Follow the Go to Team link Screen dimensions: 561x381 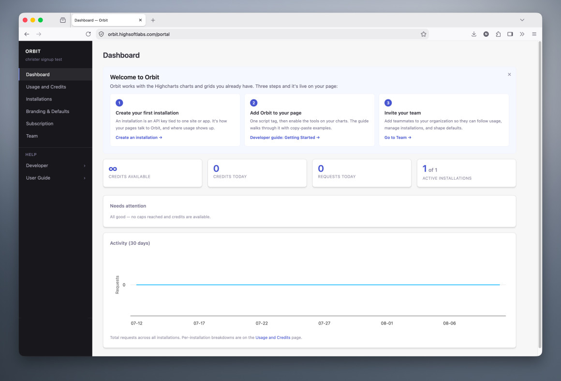(398, 138)
